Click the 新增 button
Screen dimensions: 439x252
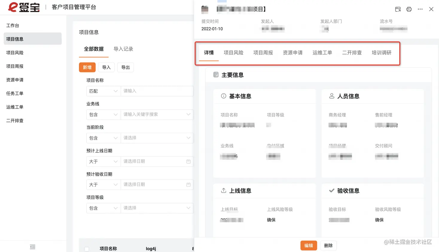tap(87, 67)
